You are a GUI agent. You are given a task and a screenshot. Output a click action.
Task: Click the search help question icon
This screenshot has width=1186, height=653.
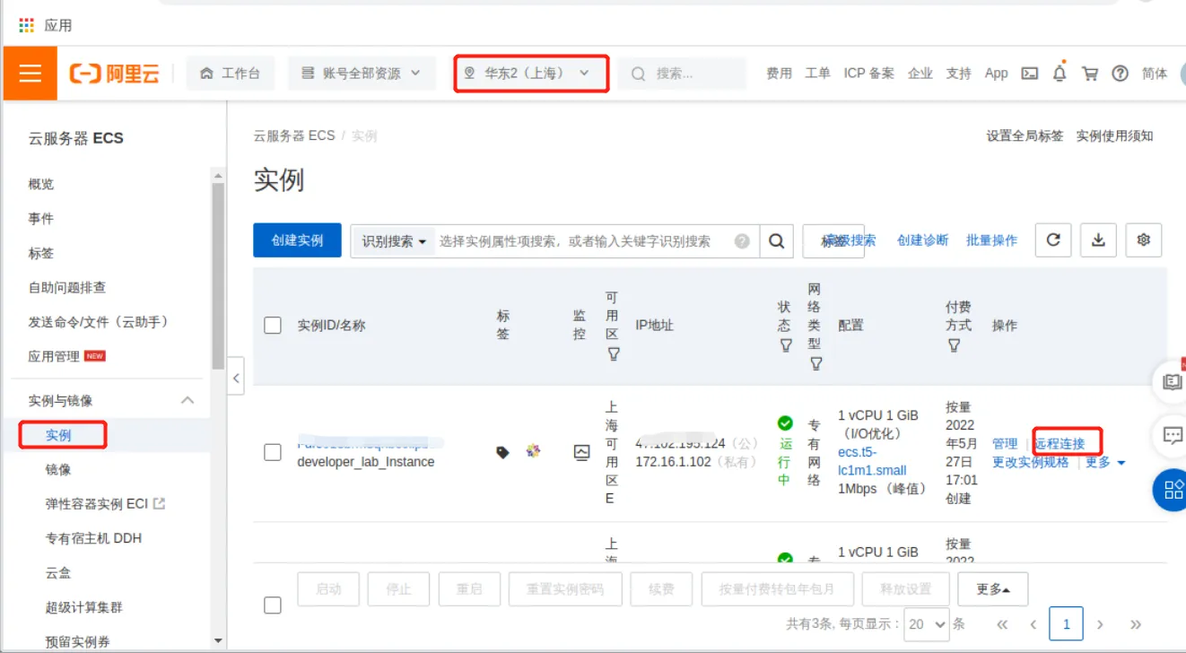click(x=742, y=241)
